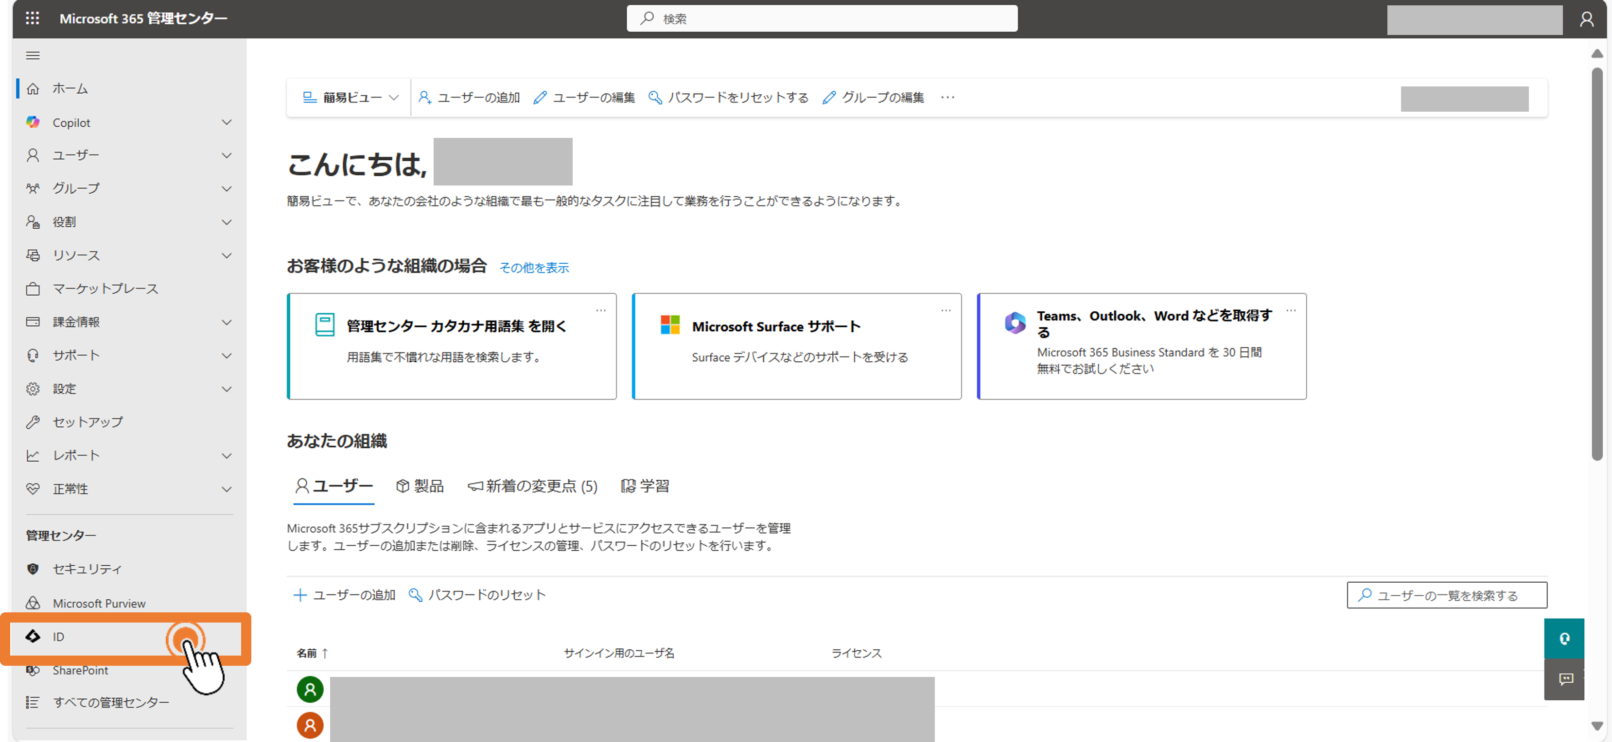1612x742 pixels.
Task: Expand the 役割 chevron
Action: click(x=227, y=222)
